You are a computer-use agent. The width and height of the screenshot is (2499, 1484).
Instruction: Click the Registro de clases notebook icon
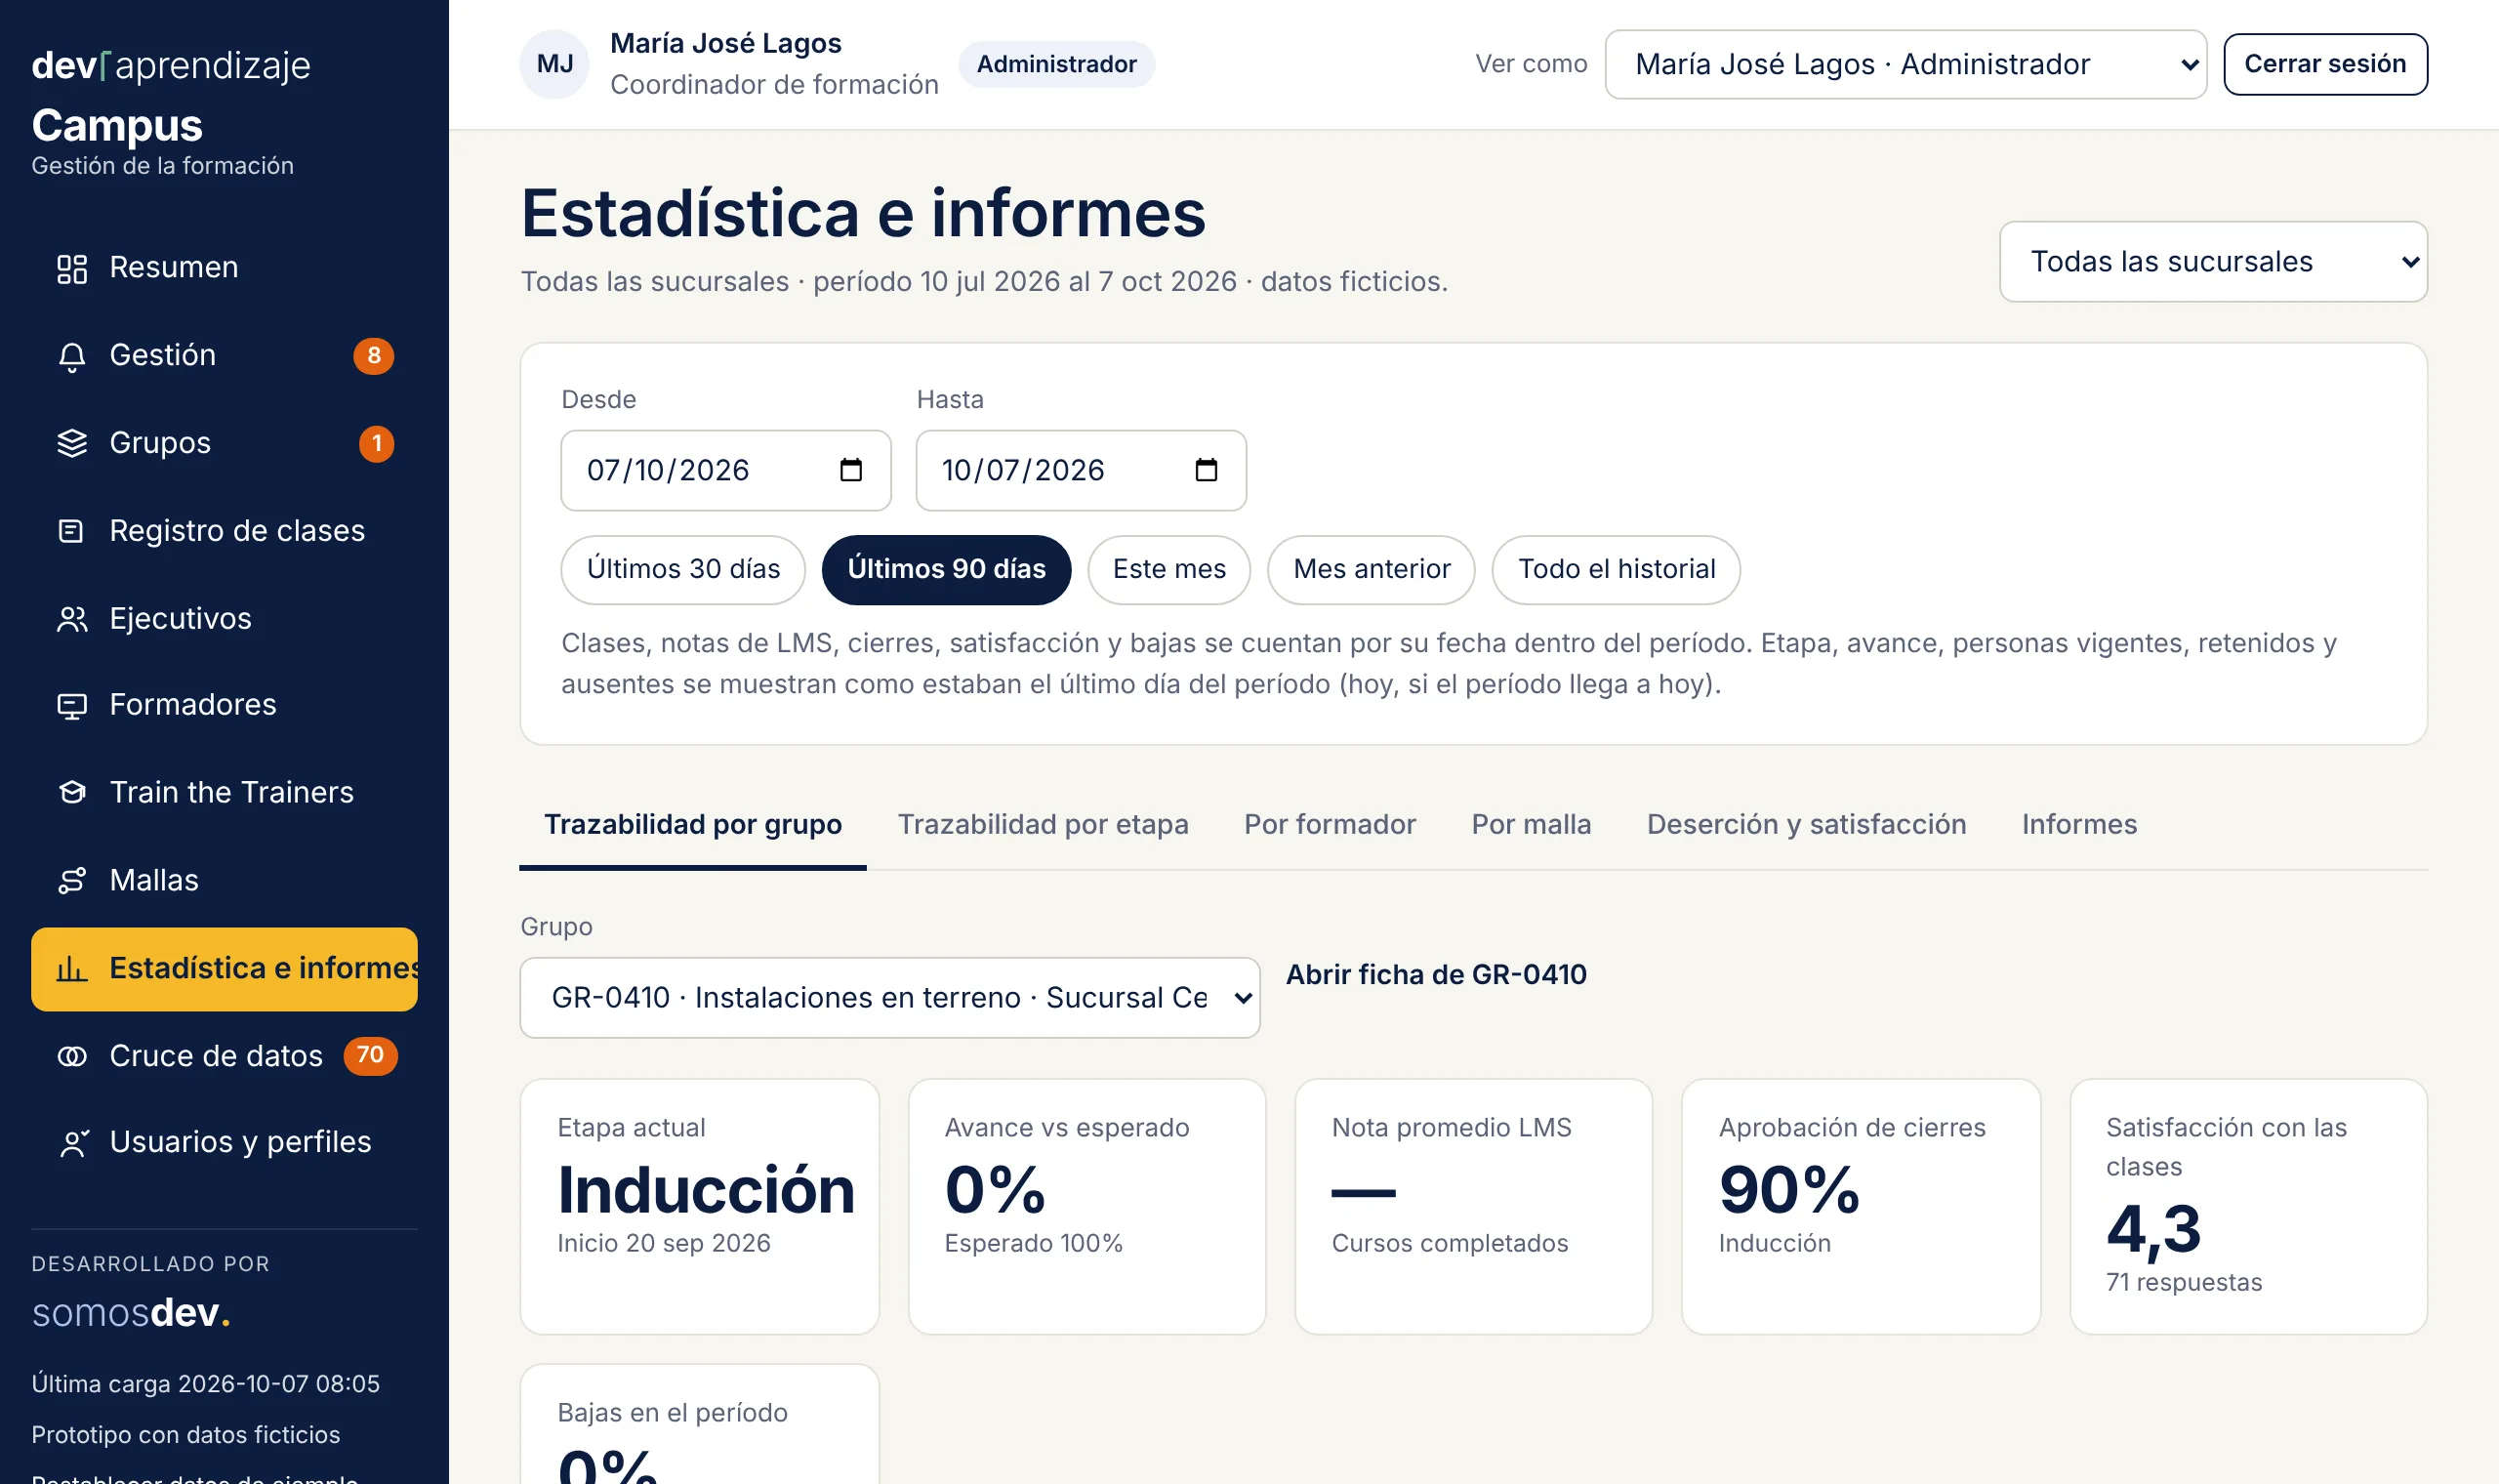(x=72, y=531)
